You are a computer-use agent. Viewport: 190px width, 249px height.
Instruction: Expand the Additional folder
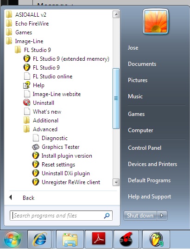coord(41,121)
